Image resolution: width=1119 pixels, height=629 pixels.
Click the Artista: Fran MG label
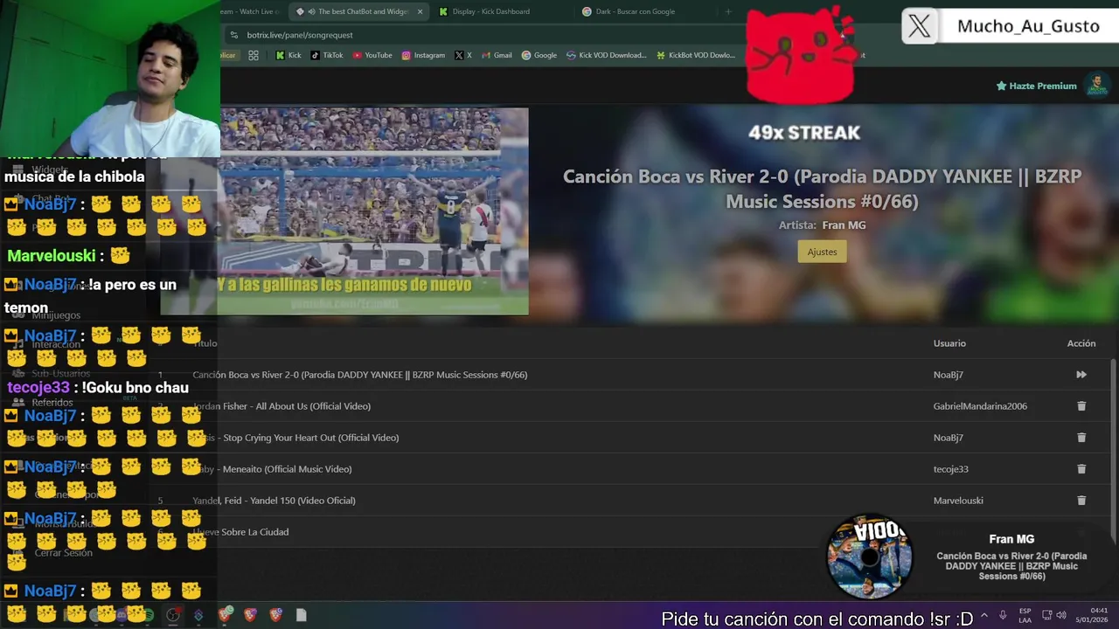pos(823,225)
